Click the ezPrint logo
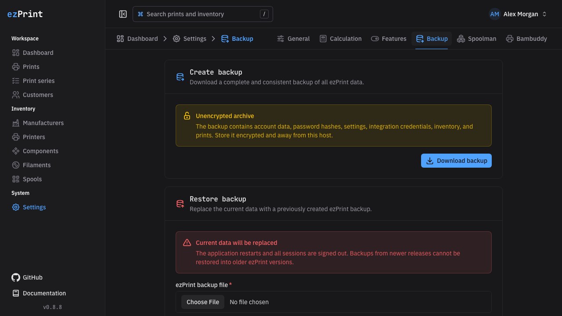562x316 pixels. coord(25,14)
